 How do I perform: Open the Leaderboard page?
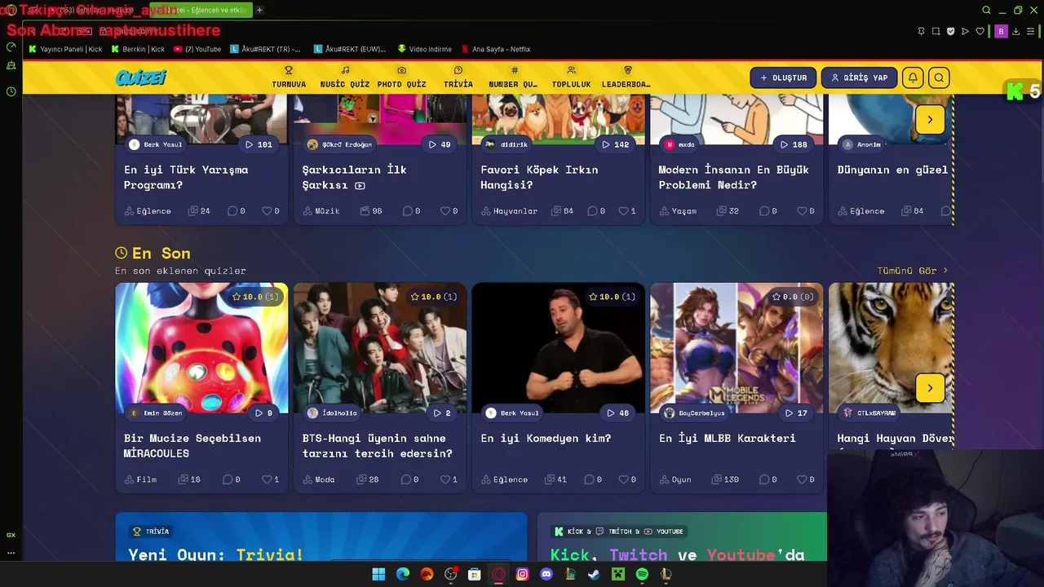626,77
